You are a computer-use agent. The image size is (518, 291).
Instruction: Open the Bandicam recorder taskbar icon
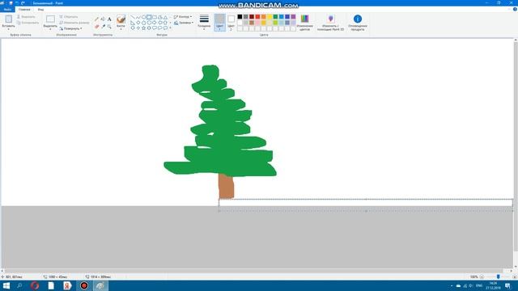click(x=84, y=285)
